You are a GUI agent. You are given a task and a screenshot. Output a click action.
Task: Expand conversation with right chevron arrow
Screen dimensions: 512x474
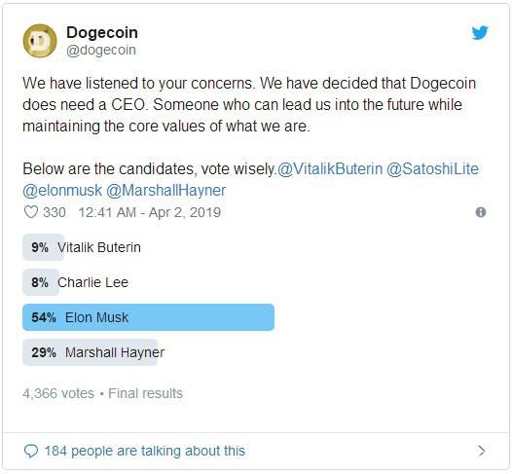click(481, 451)
